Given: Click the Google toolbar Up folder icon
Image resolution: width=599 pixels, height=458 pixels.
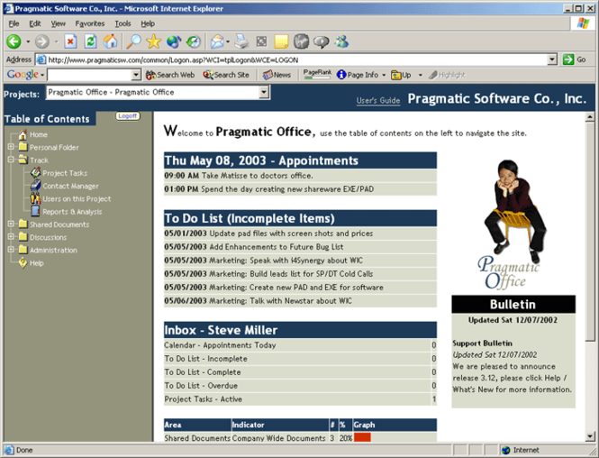Looking at the screenshot, I should coord(395,75).
